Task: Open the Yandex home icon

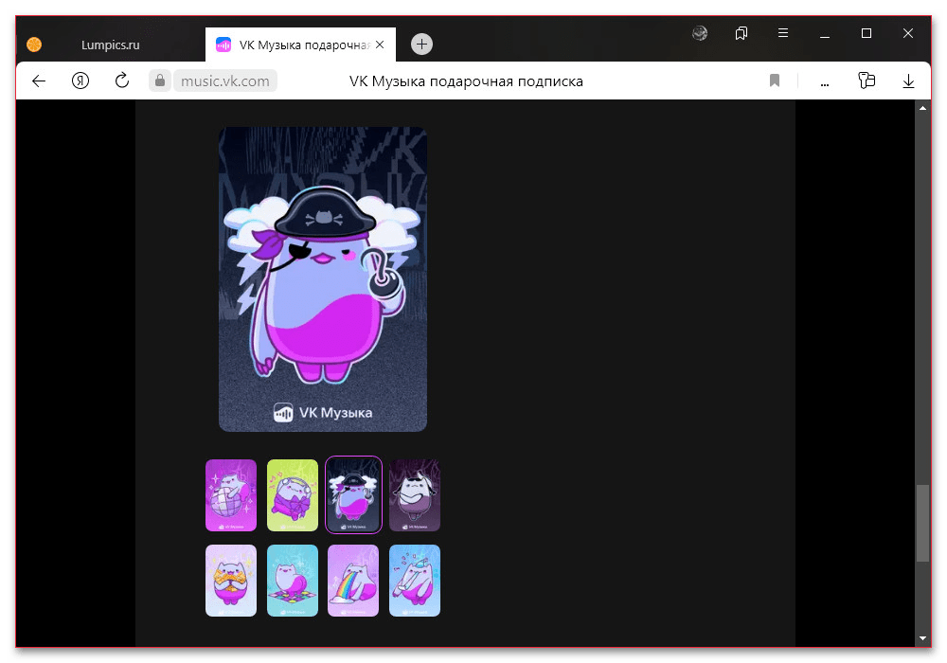Action: coord(80,81)
